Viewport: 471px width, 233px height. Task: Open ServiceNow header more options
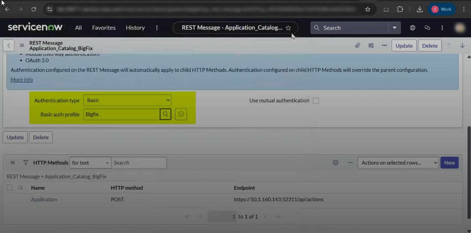tap(442, 28)
